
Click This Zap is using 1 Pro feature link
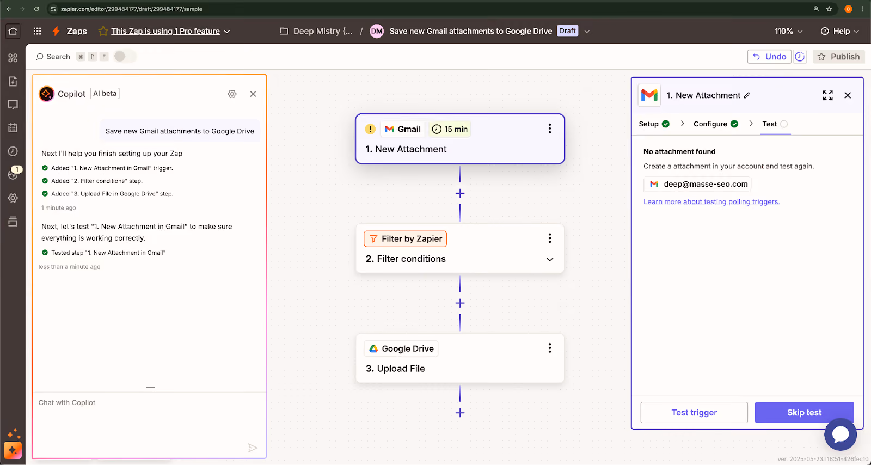coord(165,32)
